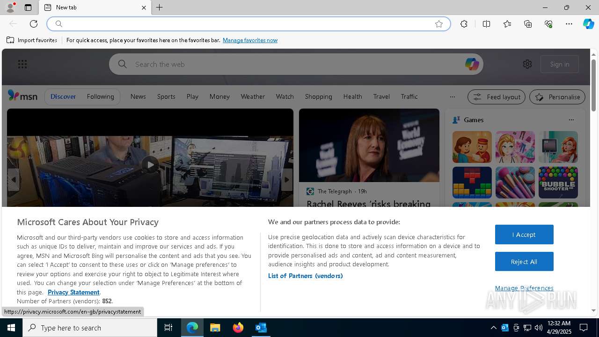Open The Telegraph source label
599x337 pixels.
point(335,191)
